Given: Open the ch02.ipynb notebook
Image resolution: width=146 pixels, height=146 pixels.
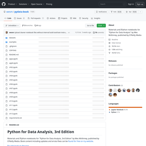Looking at the screenshot, I should 13,67.
